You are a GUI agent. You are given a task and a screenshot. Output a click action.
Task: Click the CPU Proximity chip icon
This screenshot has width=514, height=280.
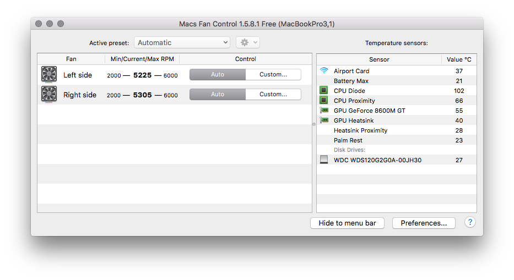pos(323,100)
